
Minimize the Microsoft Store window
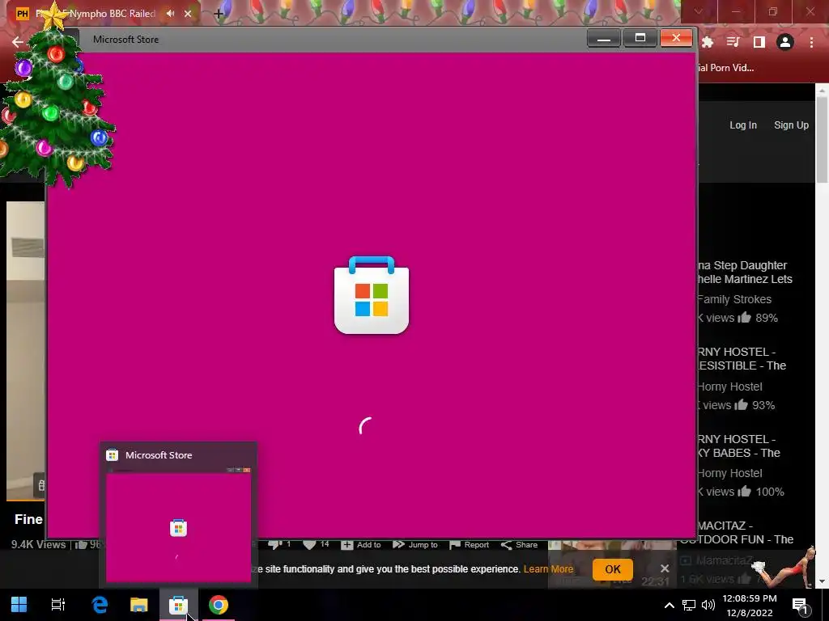pyautogui.click(x=604, y=38)
